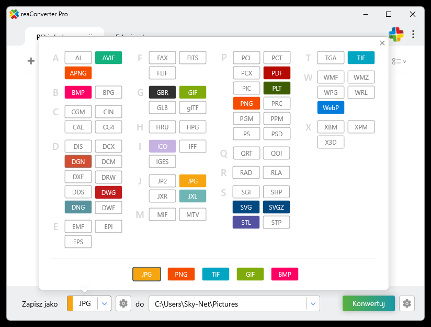Screen dimensions: 431x327
Task: Select the TIF quick format at bottom
Action: point(216,274)
